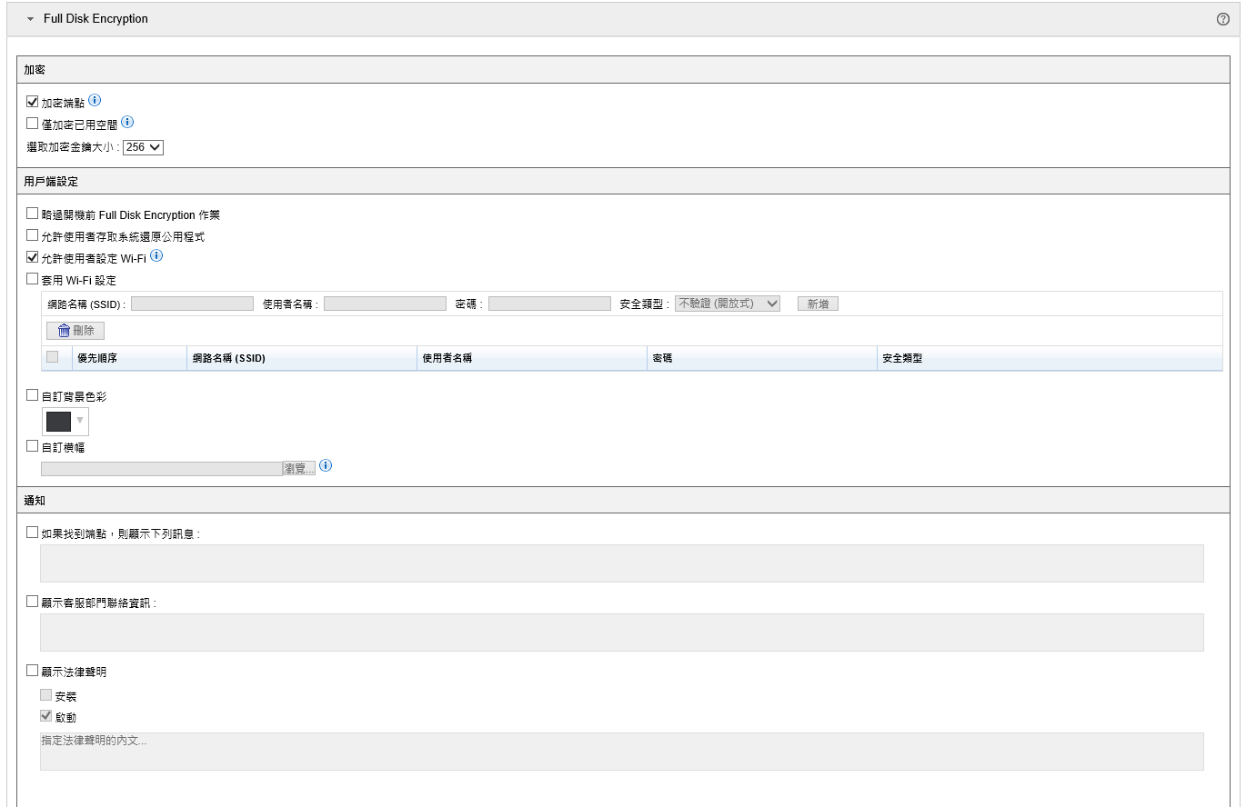
Task: Click info icon next to 加密端點
Action: [x=95, y=101]
